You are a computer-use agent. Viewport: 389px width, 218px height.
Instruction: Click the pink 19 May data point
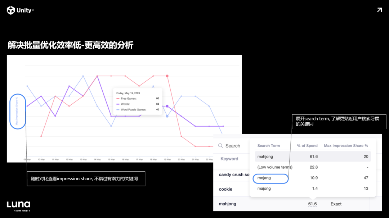[x=167, y=76]
